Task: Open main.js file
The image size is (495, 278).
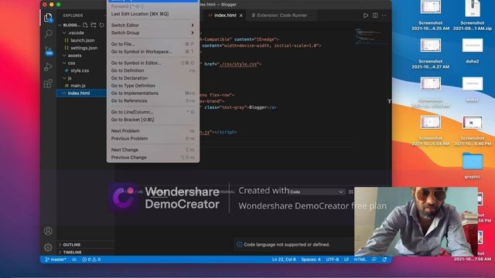Action: click(77, 86)
